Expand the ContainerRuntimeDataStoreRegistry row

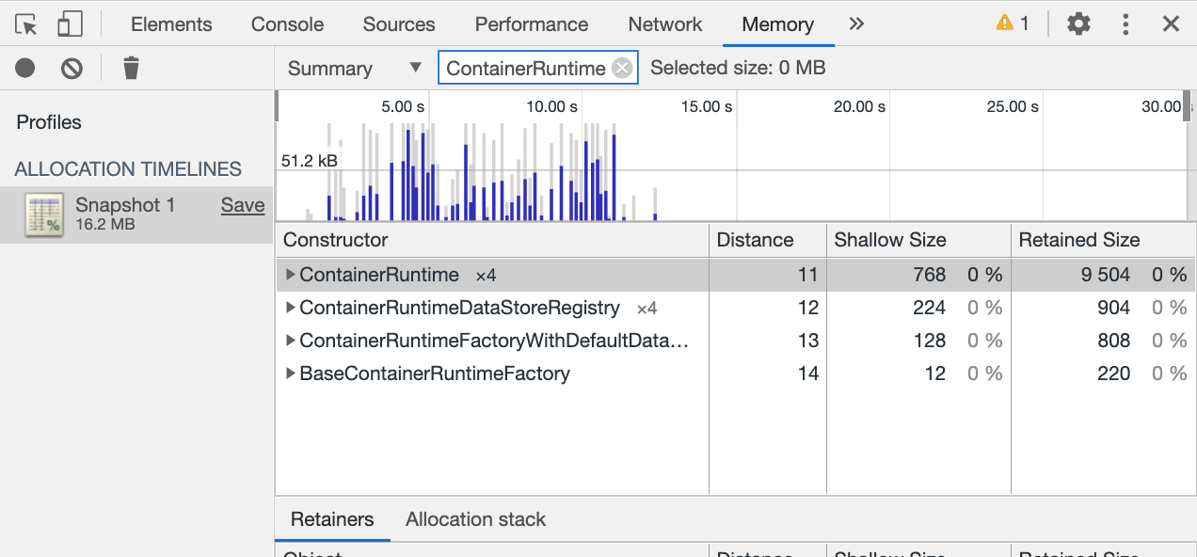tap(291, 308)
